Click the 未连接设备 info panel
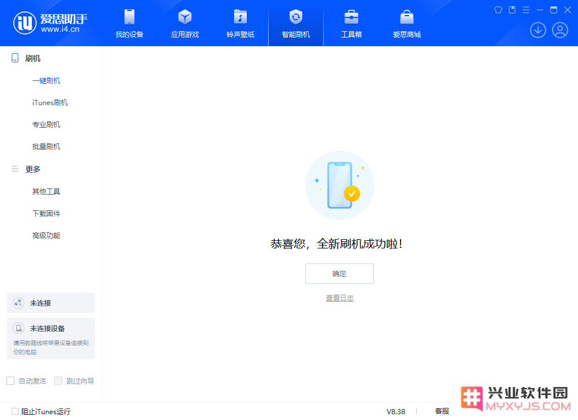The image size is (578, 420). (51, 339)
